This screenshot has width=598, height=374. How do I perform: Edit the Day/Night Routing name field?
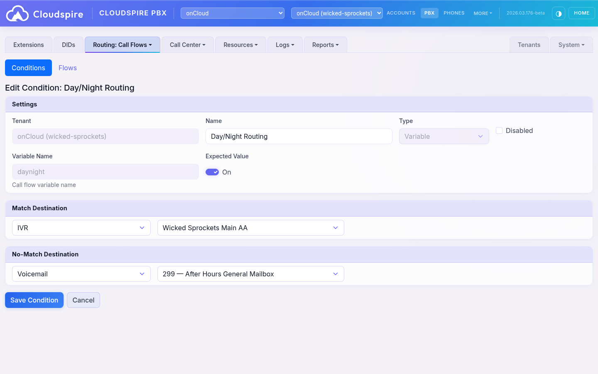(x=299, y=136)
